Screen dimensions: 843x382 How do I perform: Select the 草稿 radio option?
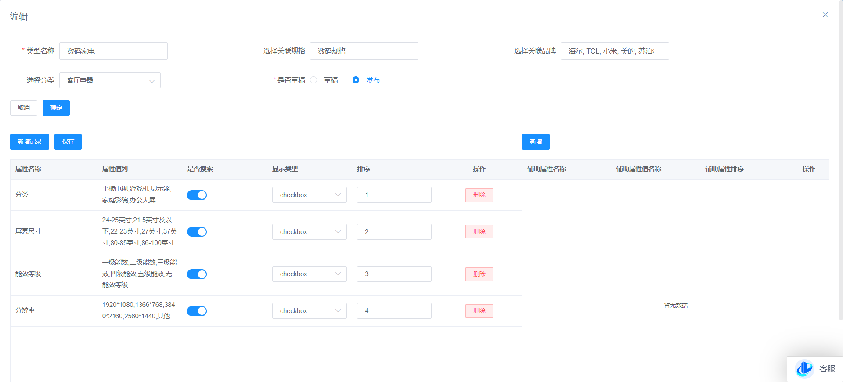[x=313, y=80]
